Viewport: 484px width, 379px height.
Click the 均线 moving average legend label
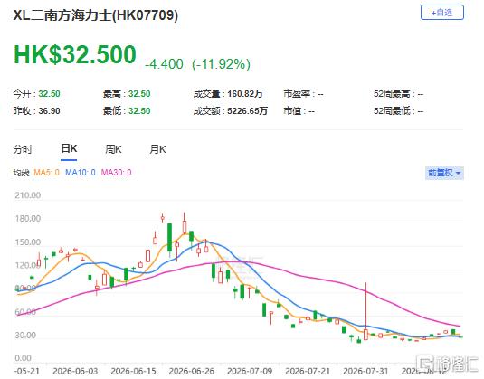(x=21, y=173)
